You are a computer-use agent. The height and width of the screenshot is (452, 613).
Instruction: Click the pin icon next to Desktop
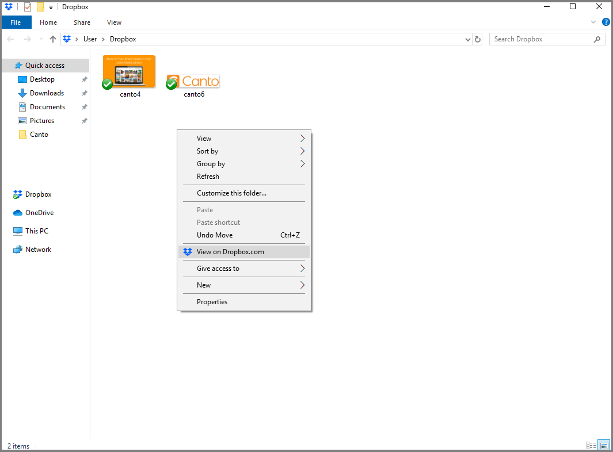coord(84,79)
